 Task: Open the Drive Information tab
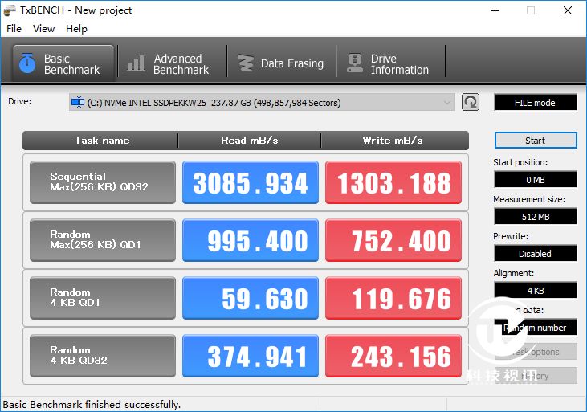(391, 63)
